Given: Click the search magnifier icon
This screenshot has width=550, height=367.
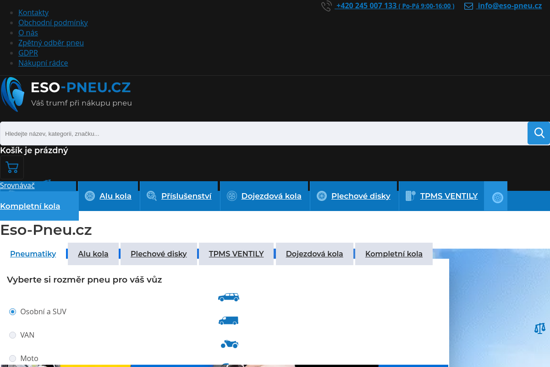Looking at the screenshot, I should point(539,133).
